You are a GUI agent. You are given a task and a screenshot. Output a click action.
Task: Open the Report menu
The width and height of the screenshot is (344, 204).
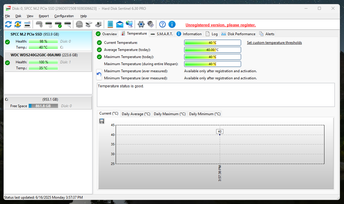click(x=44, y=16)
